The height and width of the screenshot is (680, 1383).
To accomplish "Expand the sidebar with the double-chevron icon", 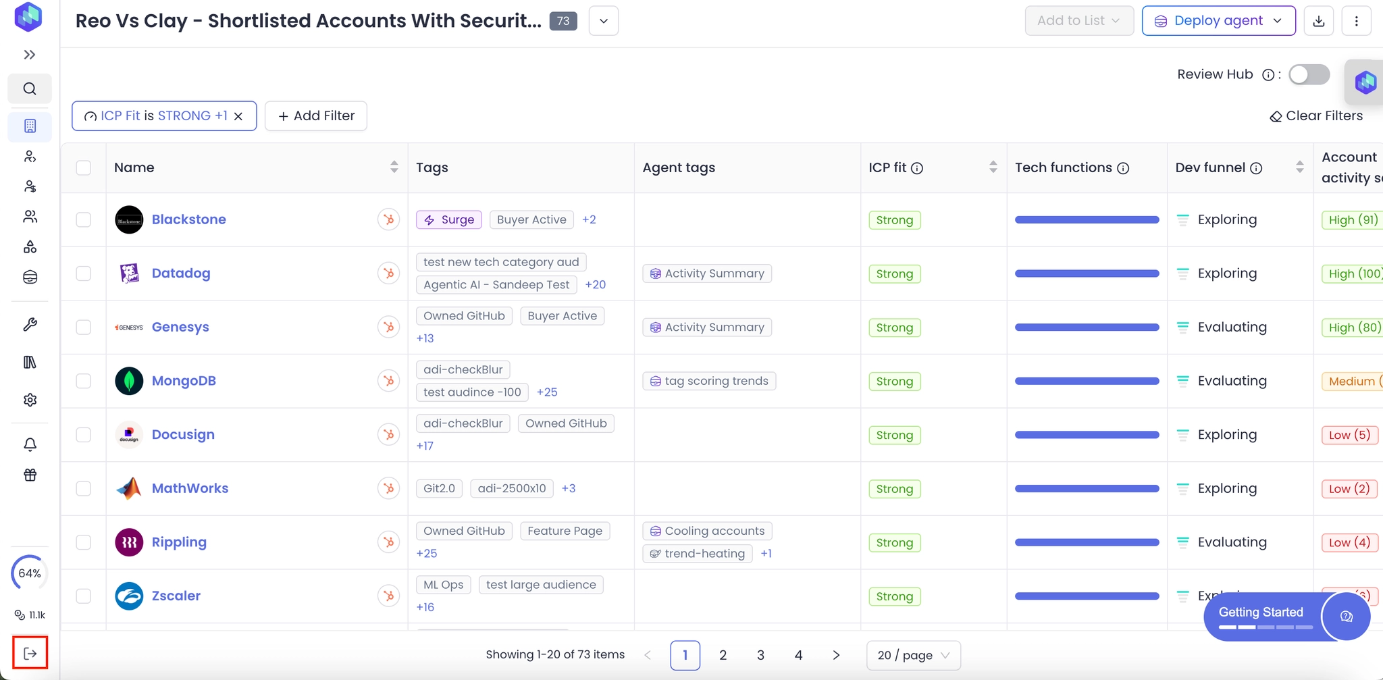I will [x=30, y=55].
